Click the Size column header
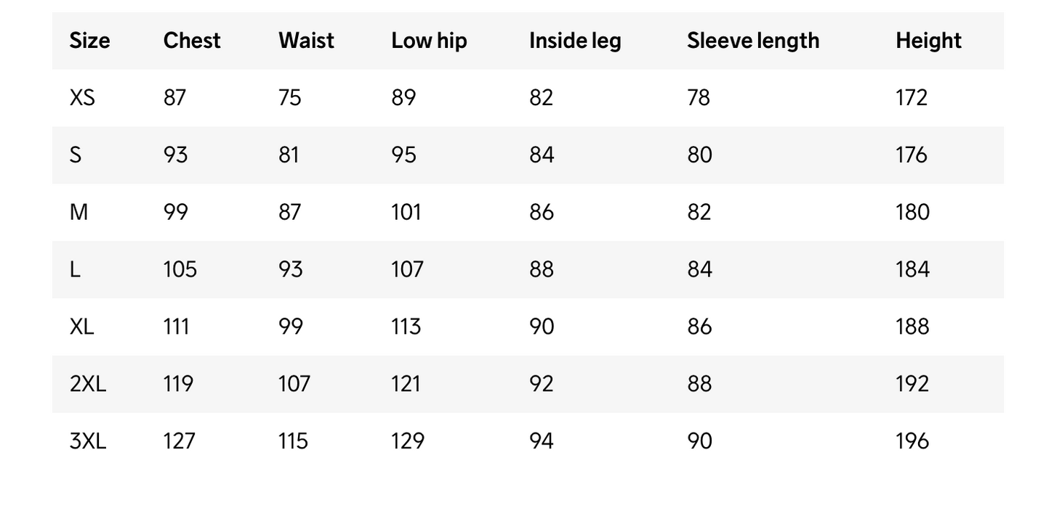Viewport: 1062px width, 508px height. 89,41
